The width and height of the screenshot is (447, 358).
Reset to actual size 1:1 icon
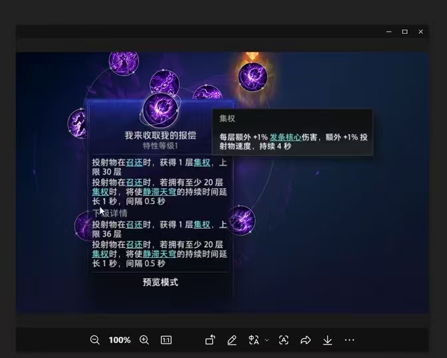[166, 340]
